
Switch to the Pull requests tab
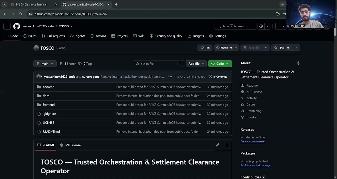click(53, 36)
